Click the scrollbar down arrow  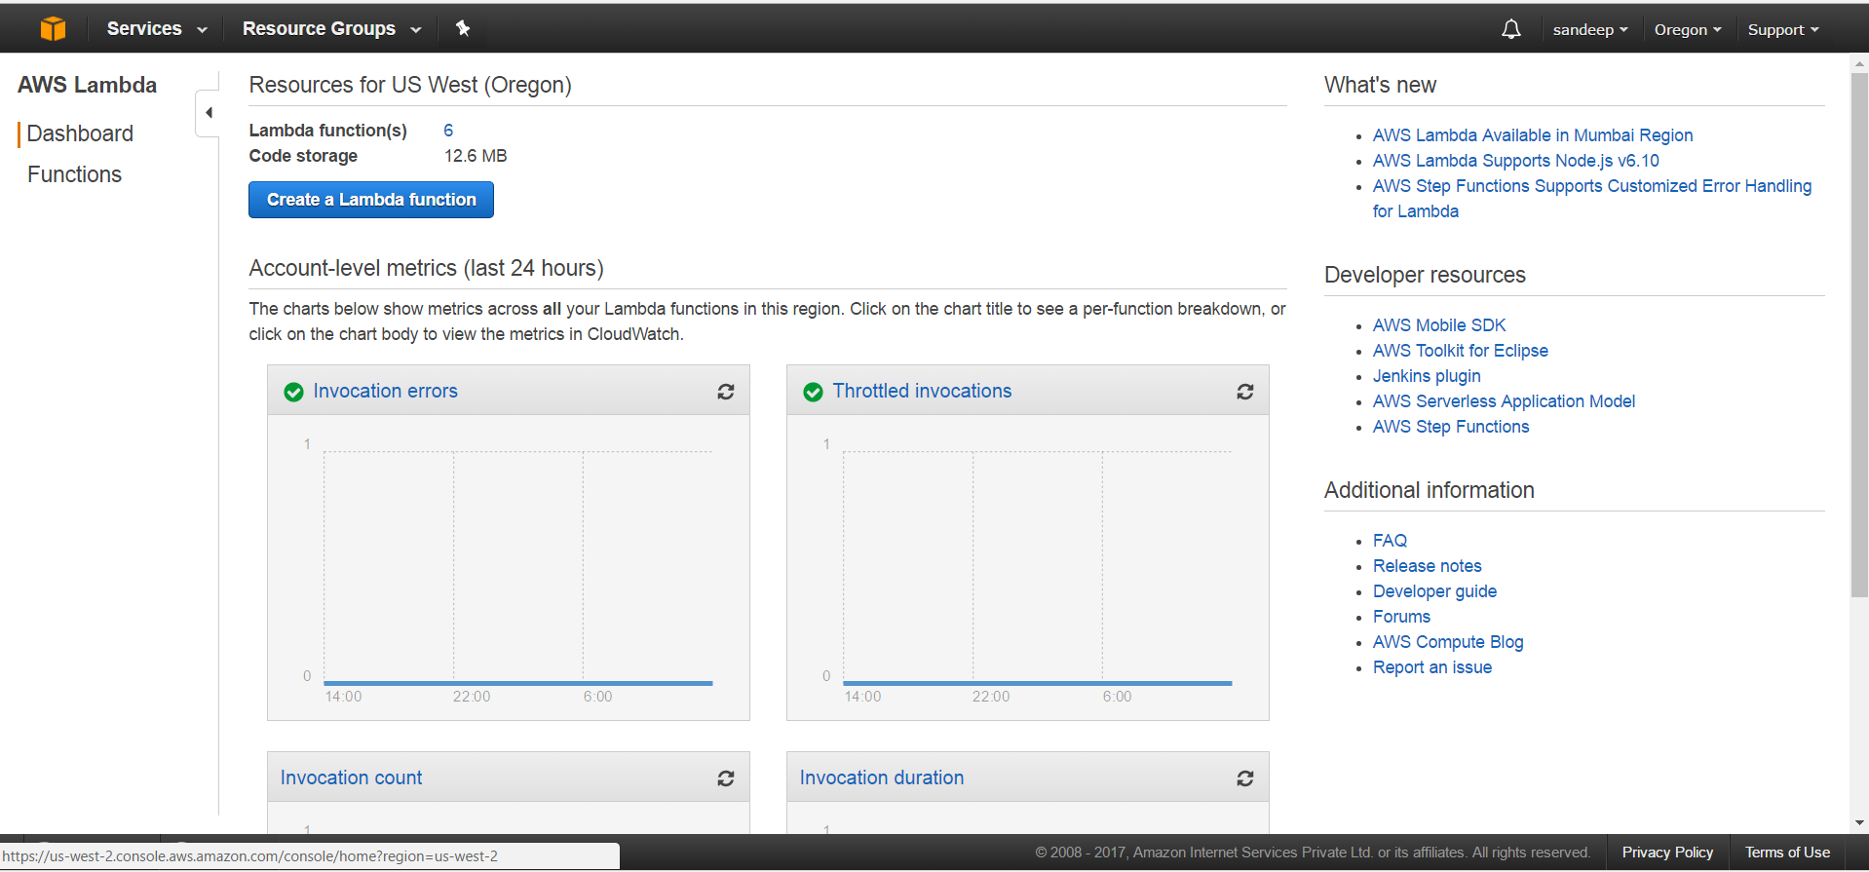[x=1859, y=823]
